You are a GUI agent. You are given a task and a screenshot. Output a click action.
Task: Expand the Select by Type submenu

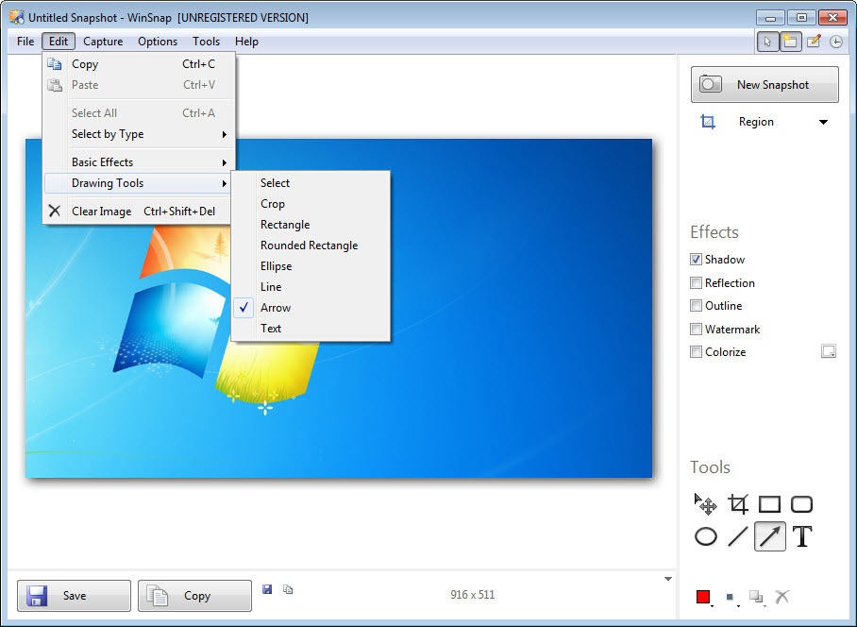140,134
